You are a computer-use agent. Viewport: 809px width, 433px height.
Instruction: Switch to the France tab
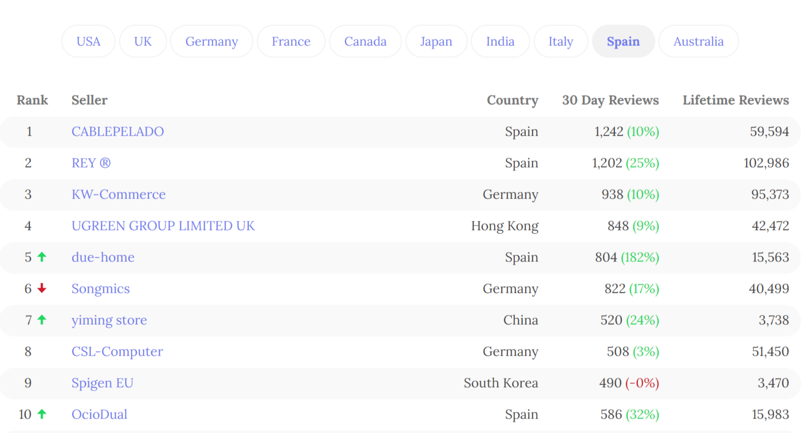(291, 41)
